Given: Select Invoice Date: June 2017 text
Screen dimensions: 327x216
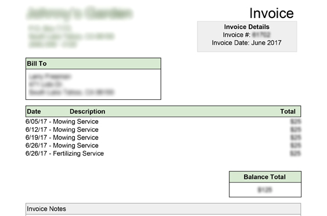Looking at the screenshot, I should 247,43.
